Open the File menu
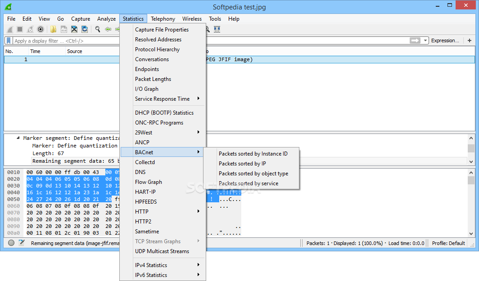Viewport: 479px width, 281px height. pos(11,18)
